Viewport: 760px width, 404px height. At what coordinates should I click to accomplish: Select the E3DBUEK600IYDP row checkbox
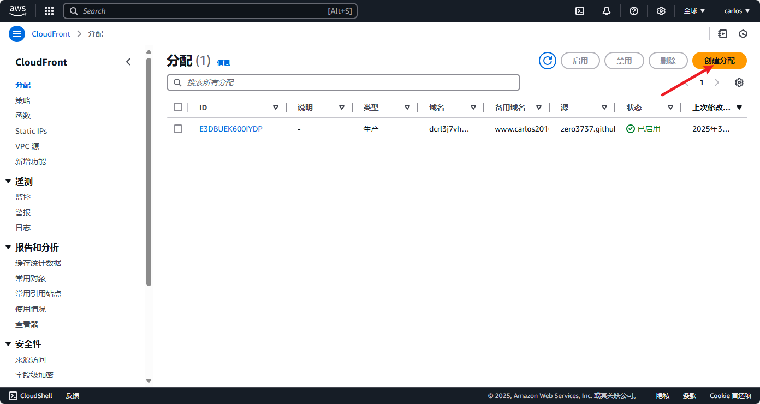178,129
